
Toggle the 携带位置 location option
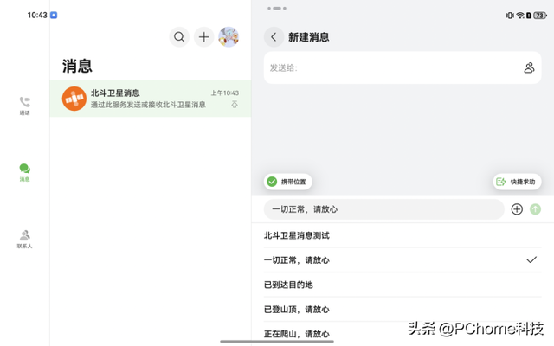click(288, 182)
